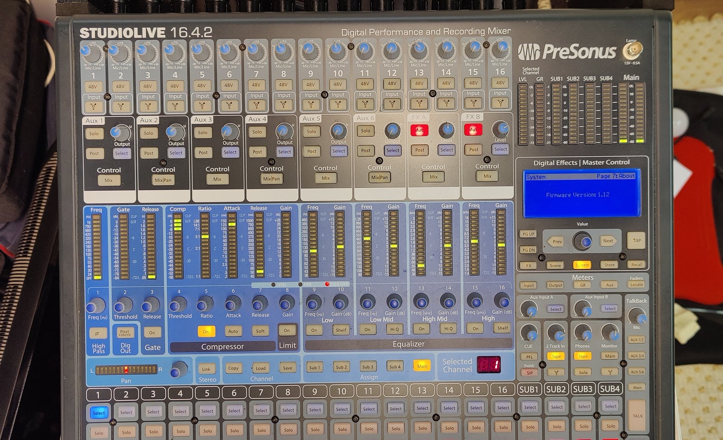
Task: Toggle Shelf mode on High EQ band
Action: (502, 328)
